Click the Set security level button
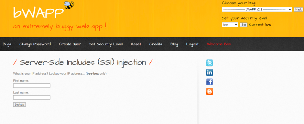The height and width of the screenshot is (124, 304). pyautogui.click(x=244, y=25)
